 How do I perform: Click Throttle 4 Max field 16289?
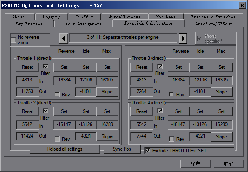coord(222,125)
